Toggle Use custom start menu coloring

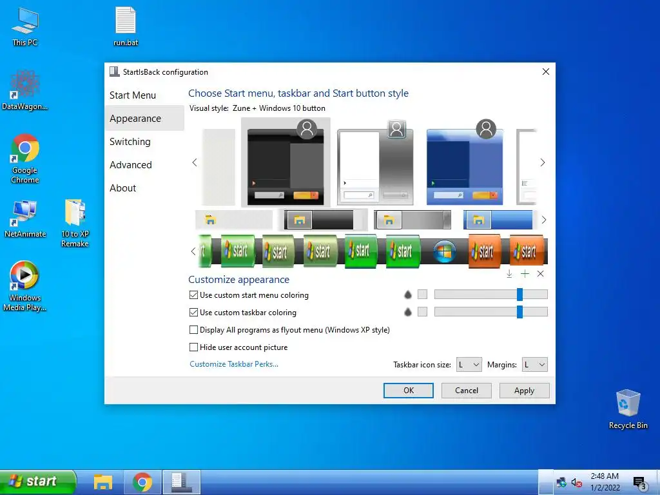tap(249, 295)
